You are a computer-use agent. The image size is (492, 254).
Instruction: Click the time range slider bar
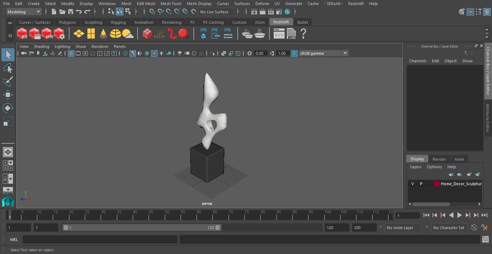pyautogui.click(x=142, y=228)
